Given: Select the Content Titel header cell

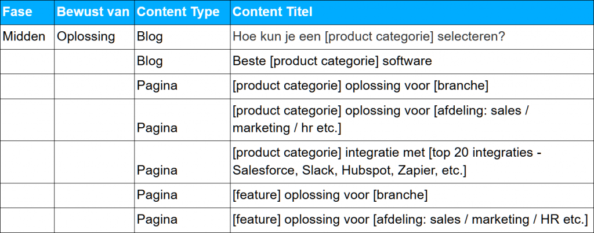Looking at the screenshot, I should pyautogui.click(x=412, y=12).
